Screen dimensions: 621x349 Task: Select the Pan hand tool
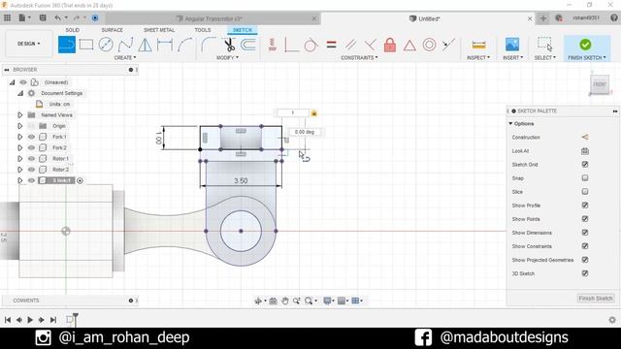(x=284, y=301)
